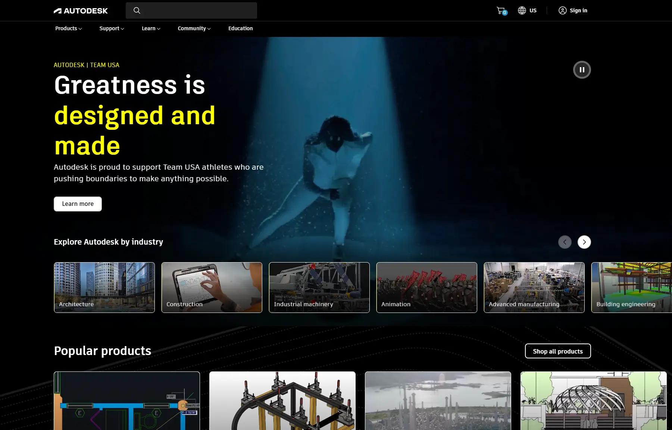Open the Architecture industry card

point(104,287)
